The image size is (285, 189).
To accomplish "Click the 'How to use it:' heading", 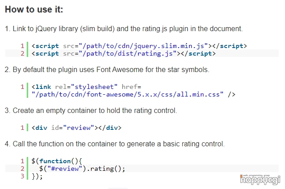I will (34, 9).
